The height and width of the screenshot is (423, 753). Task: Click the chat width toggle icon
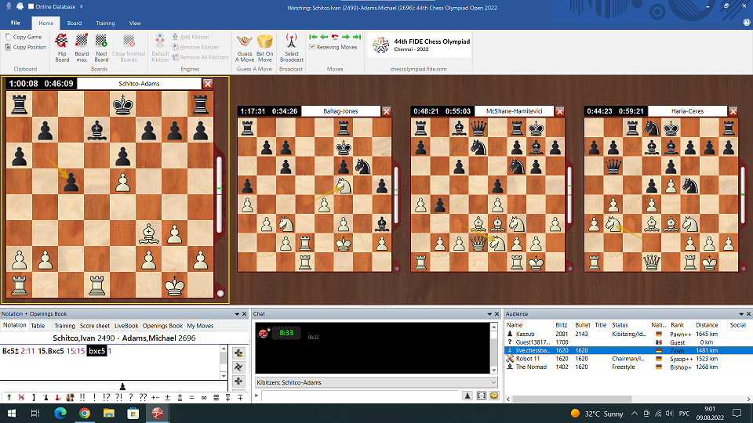[x=481, y=395]
